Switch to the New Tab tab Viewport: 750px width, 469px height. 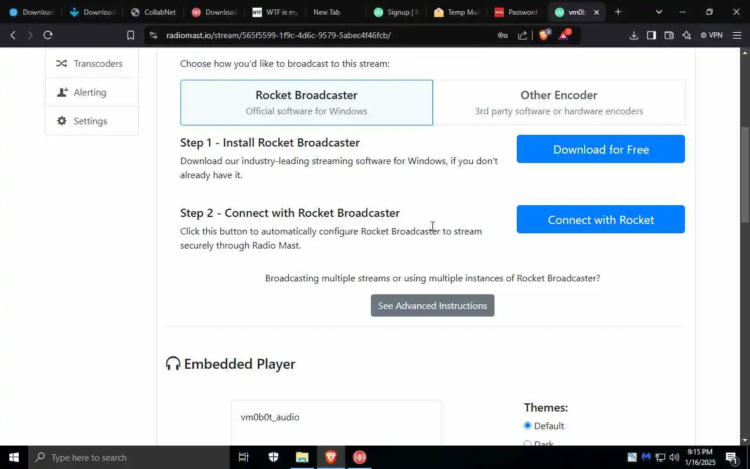[x=335, y=12]
